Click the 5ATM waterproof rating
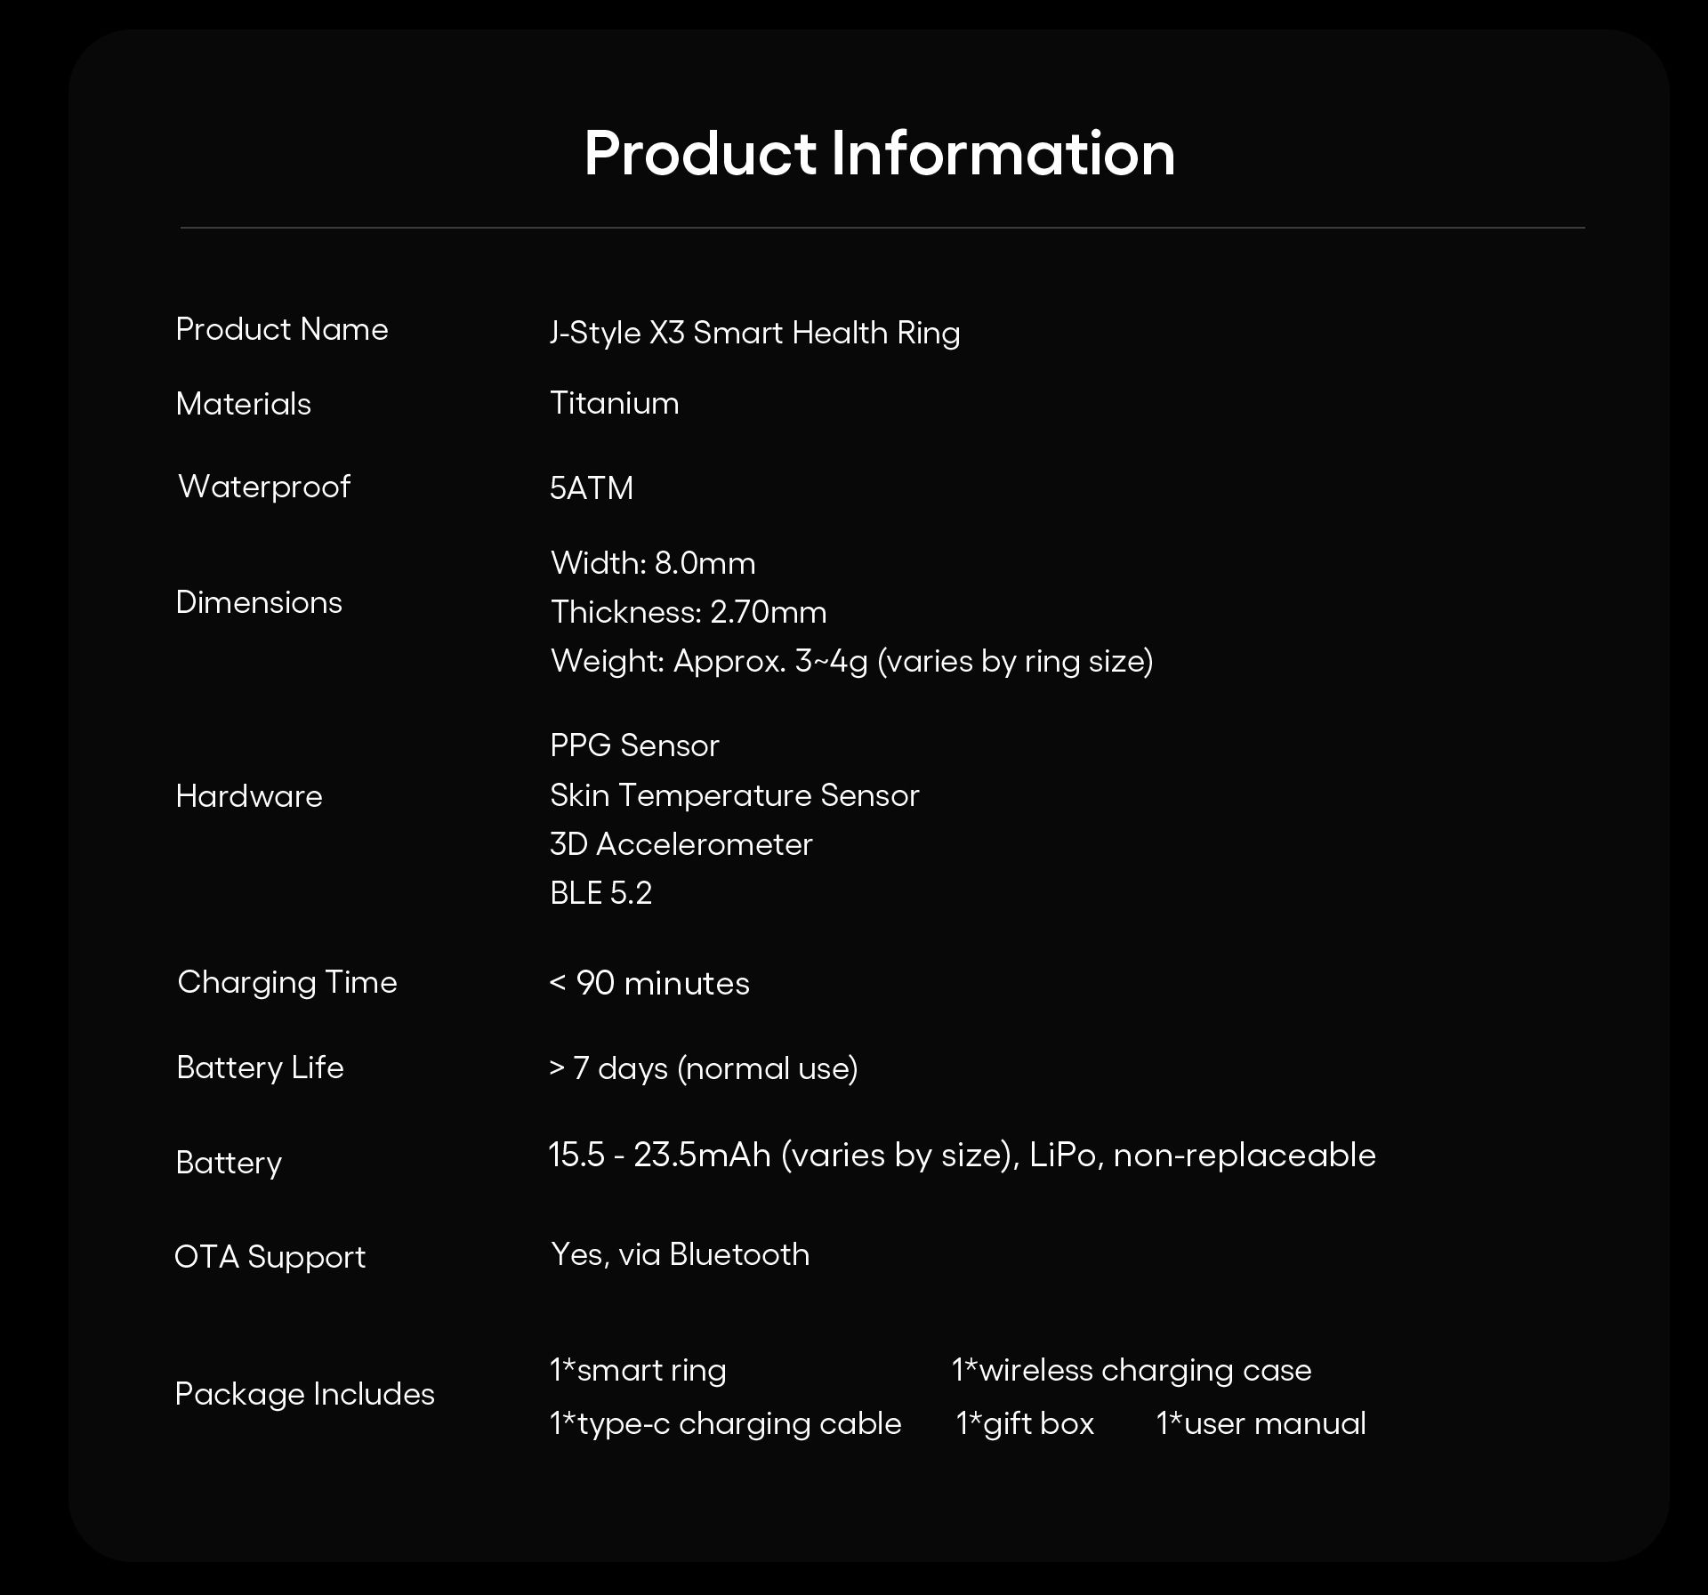Viewport: 1708px width, 1595px height. click(592, 488)
